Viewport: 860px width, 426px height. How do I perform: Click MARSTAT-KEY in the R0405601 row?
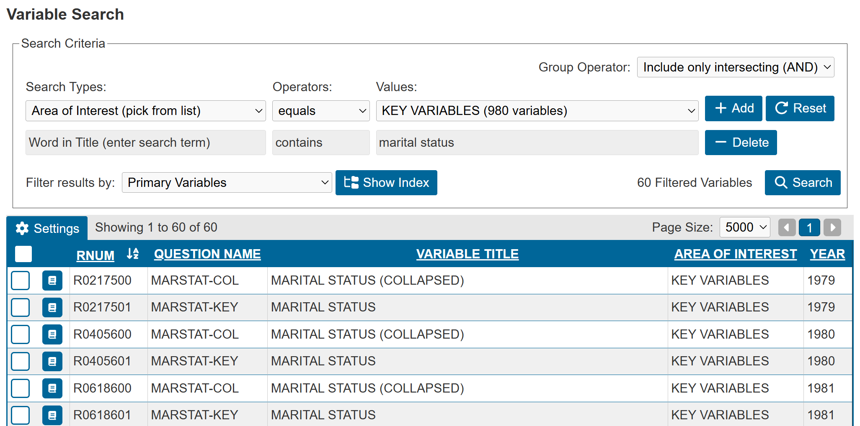point(195,361)
